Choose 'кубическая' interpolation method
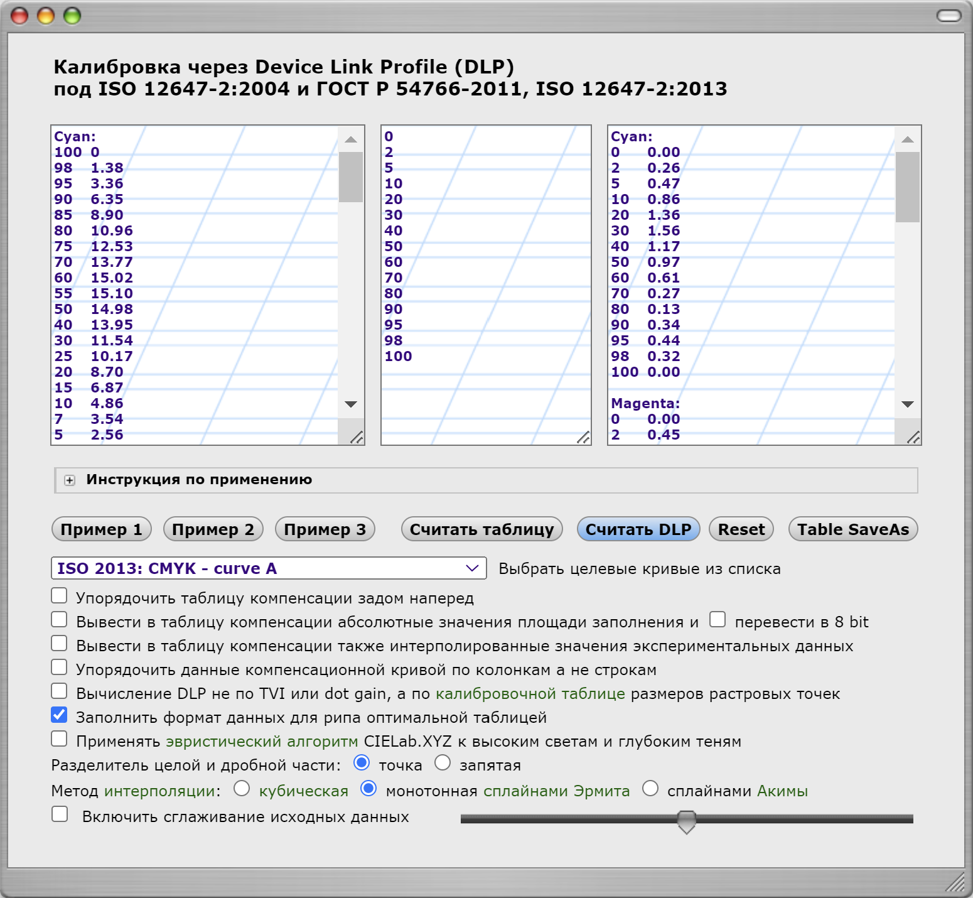 point(242,788)
